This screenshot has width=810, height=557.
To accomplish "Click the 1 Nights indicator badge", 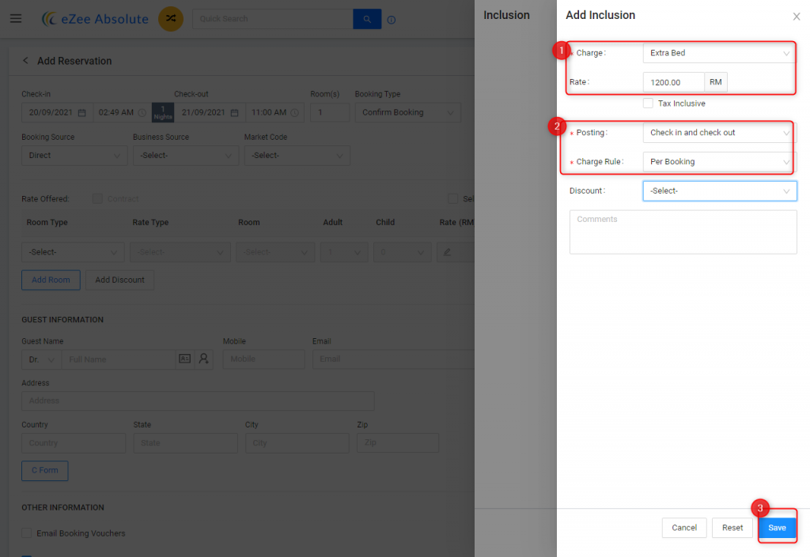I will click(163, 112).
